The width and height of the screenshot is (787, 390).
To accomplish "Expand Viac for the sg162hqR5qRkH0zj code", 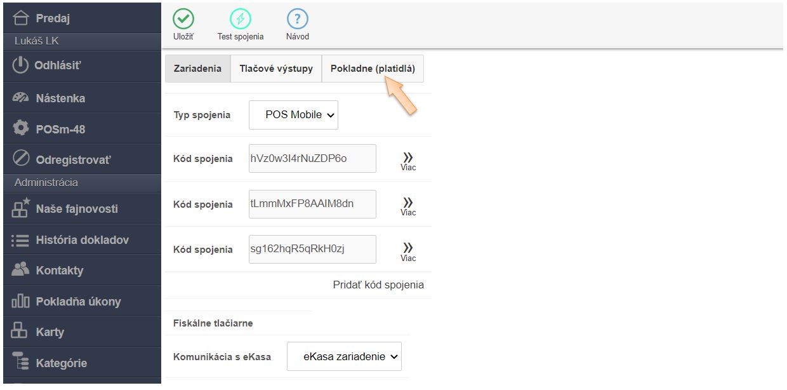I will 408,250.
